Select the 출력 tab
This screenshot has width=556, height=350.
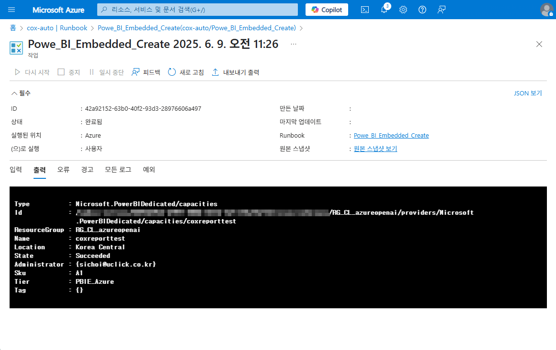39,170
